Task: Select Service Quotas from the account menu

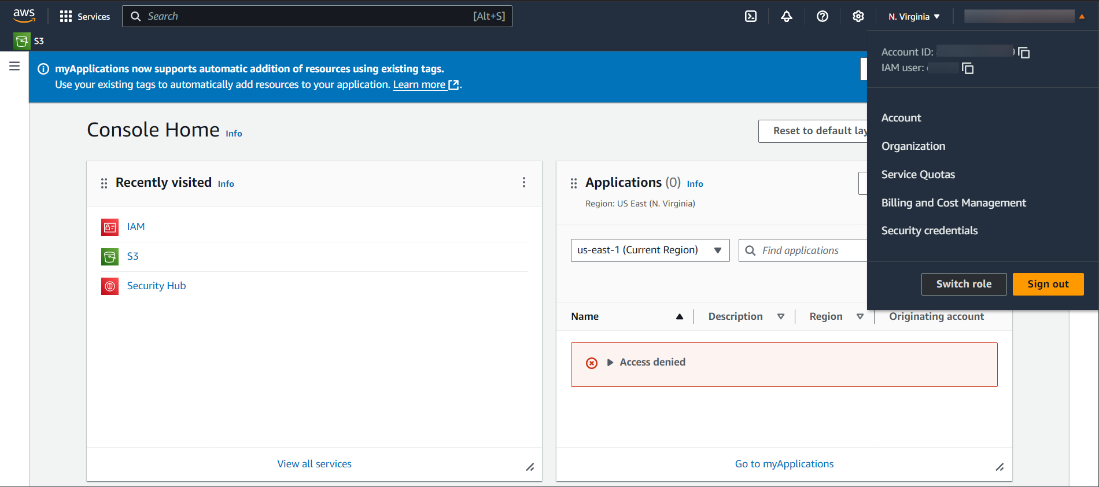Action: (x=918, y=175)
